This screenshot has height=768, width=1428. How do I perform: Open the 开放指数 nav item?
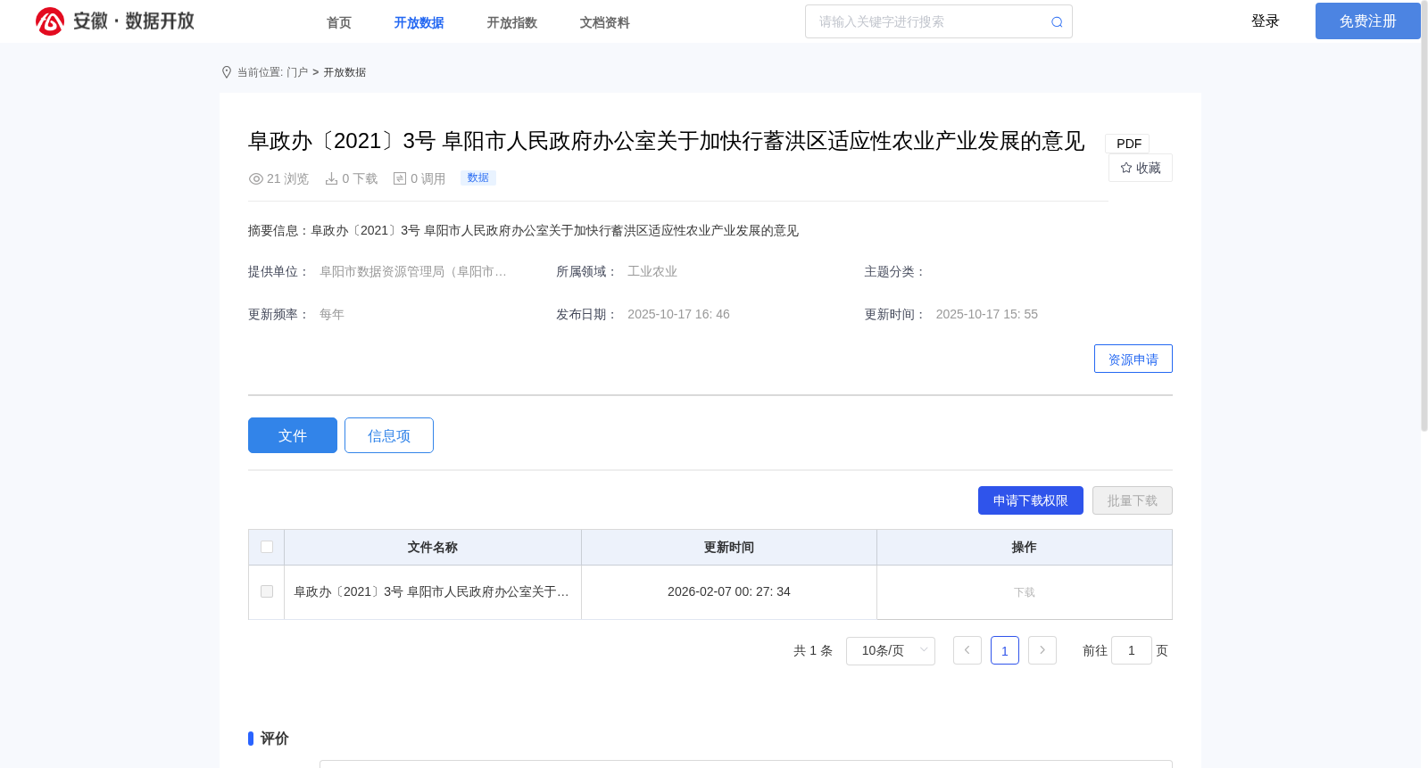pos(512,22)
